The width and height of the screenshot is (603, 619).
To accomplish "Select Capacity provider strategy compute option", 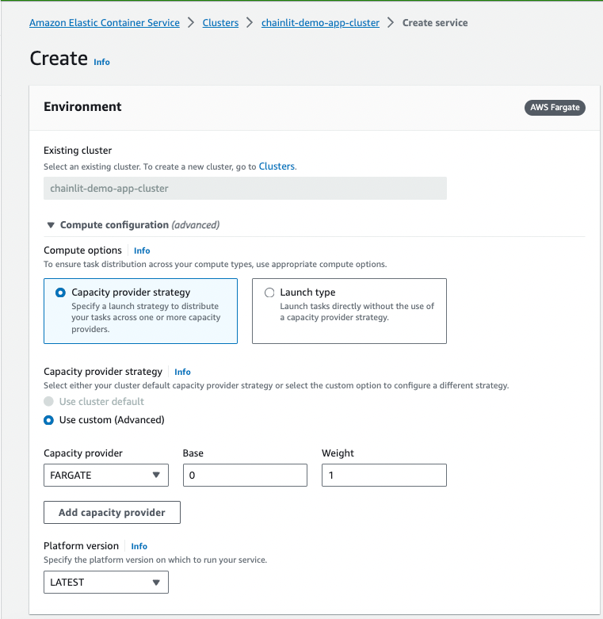I will coord(60,292).
